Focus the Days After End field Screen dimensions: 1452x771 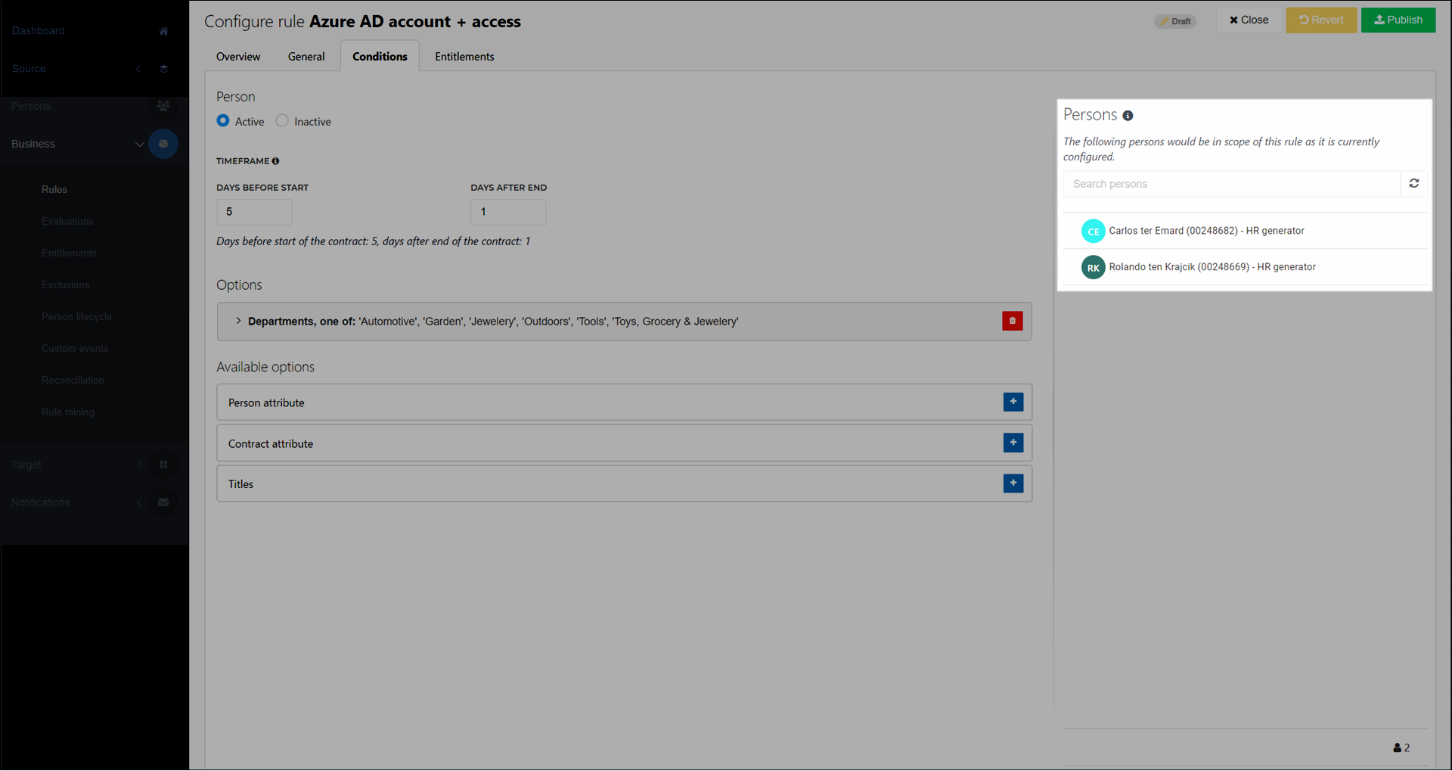(508, 212)
